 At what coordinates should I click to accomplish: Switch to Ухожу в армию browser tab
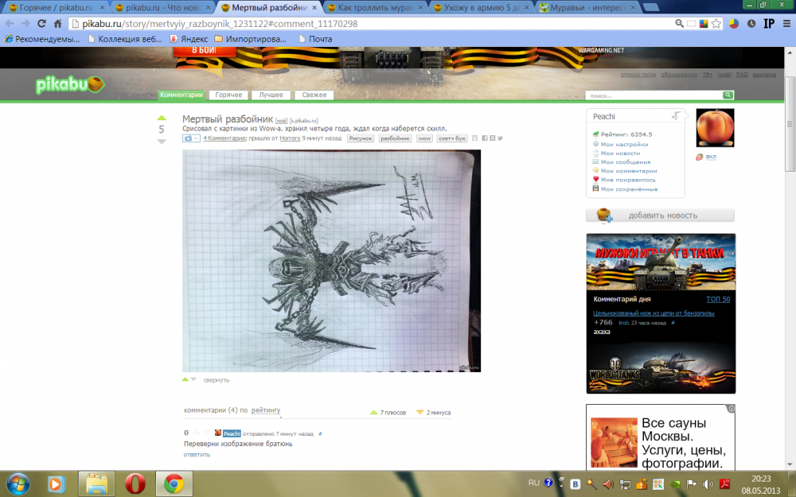pos(482,8)
